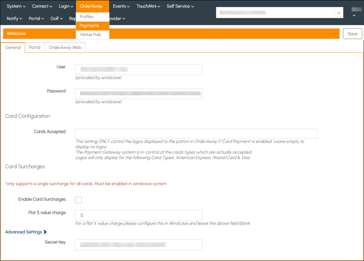Select Venue Hub from OrderAway dropdown
This screenshot has height=261, width=364.
coord(92,35)
